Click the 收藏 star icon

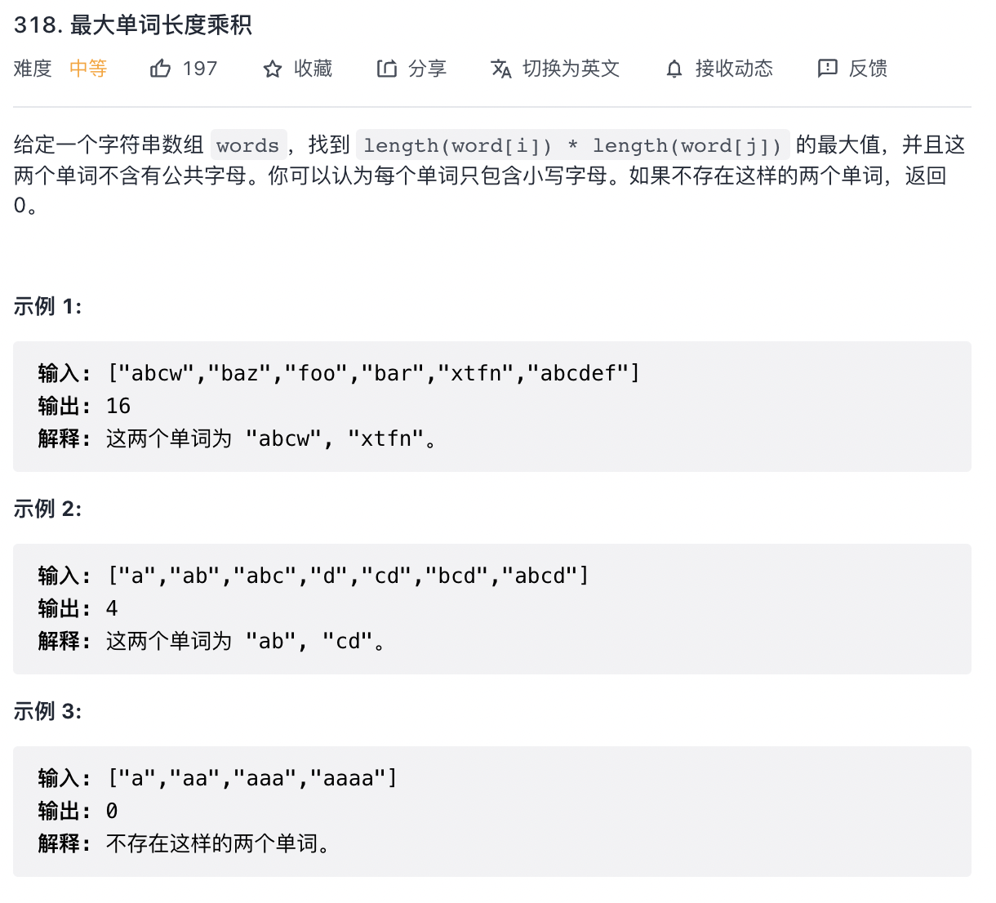click(272, 69)
